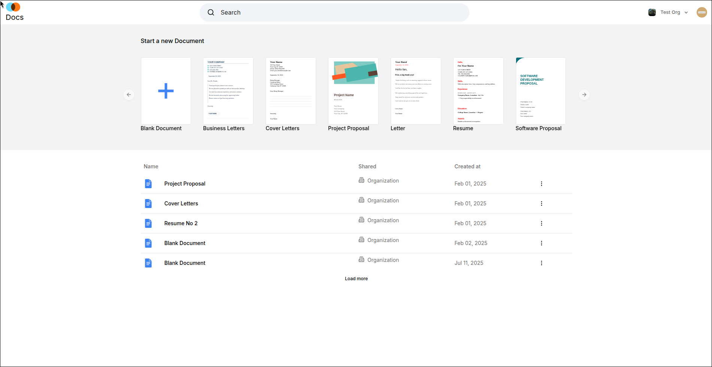Expand the Test Org dropdown
The image size is (712, 367).
686,12
